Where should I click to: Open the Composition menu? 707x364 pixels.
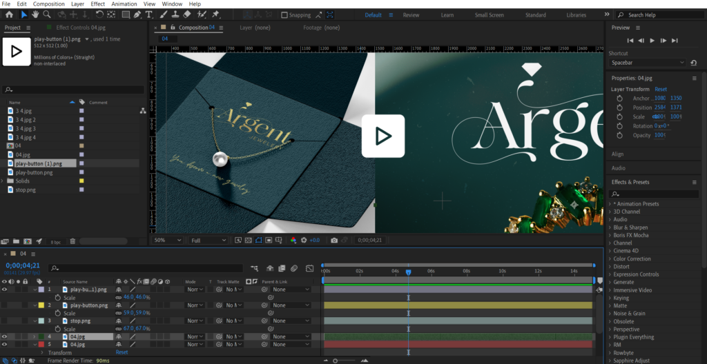coord(49,4)
